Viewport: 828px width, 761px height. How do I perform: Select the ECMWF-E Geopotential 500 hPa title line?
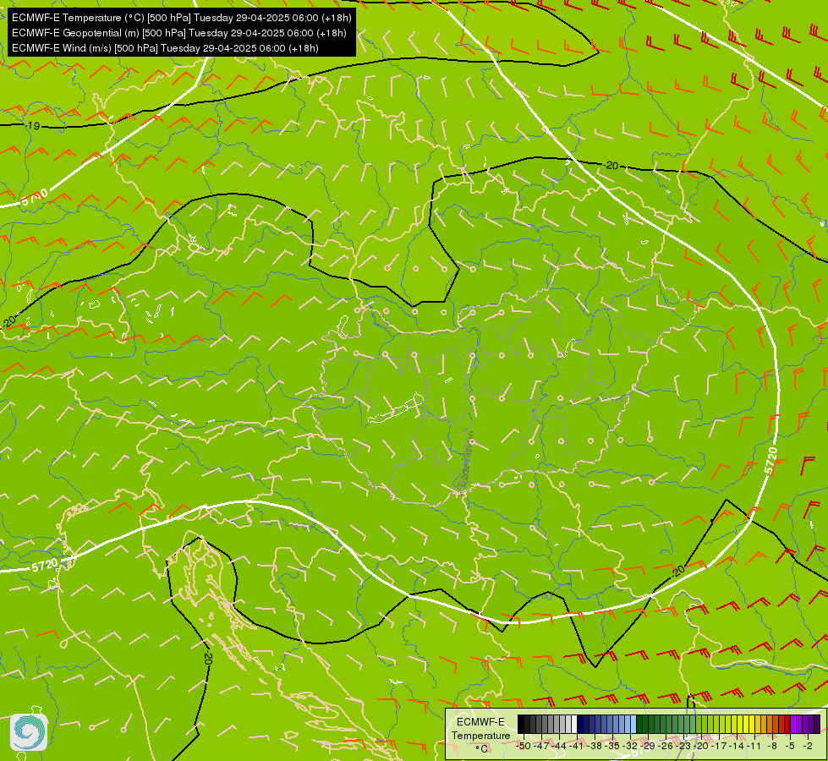pos(179,33)
